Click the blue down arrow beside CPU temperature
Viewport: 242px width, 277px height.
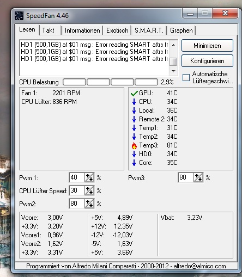(x=134, y=102)
